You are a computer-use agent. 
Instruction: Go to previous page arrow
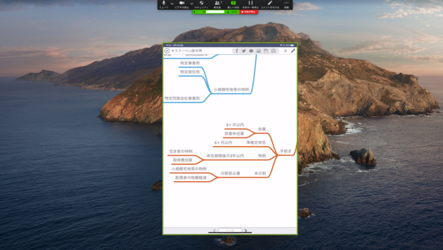point(215,231)
